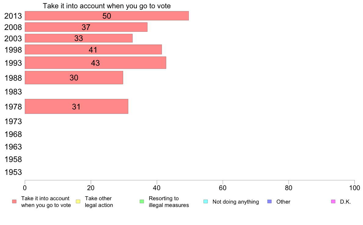Click the red legend swatch for voting
The image size is (363, 225).
click(14, 201)
